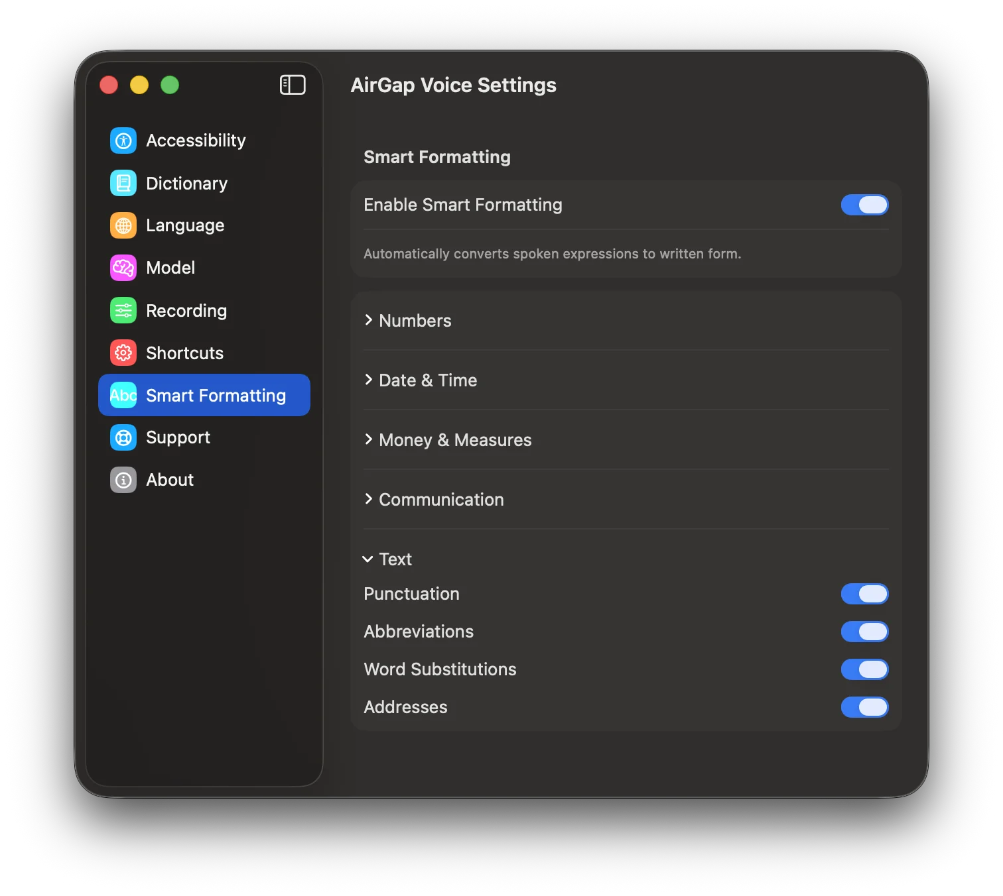This screenshot has width=1003, height=896.
Task: Click the Communication section label
Action: point(441,500)
